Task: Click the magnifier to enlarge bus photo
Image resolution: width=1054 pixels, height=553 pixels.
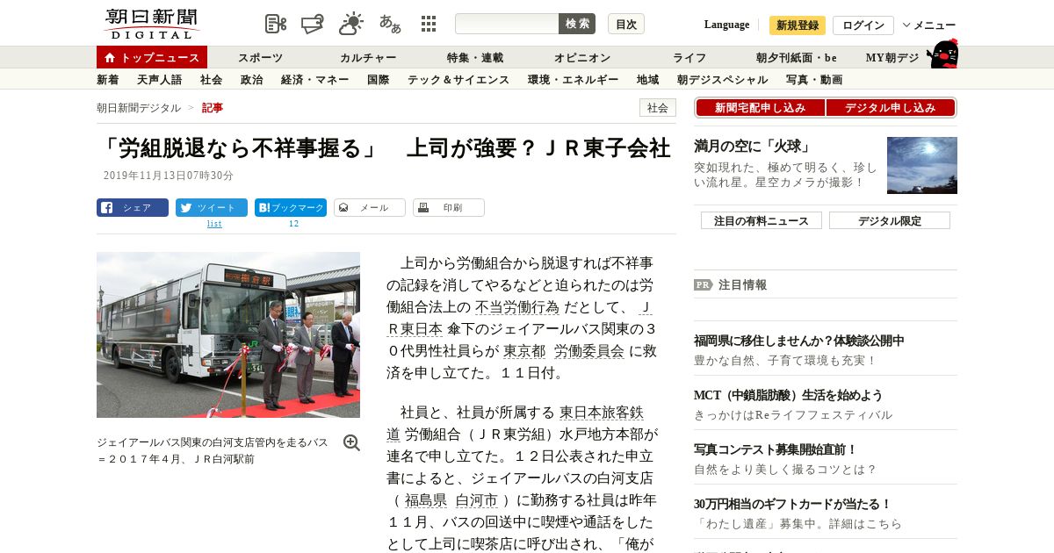Action: tap(351, 442)
